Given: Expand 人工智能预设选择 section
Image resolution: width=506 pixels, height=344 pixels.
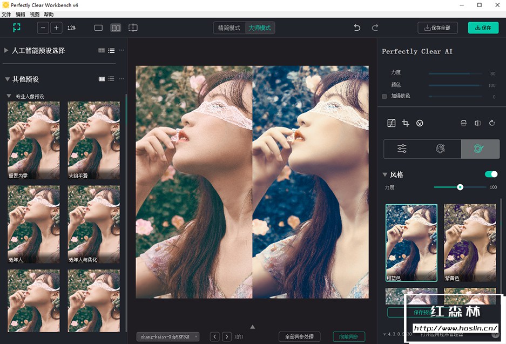Looking at the screenshot, I should (6, 50).
